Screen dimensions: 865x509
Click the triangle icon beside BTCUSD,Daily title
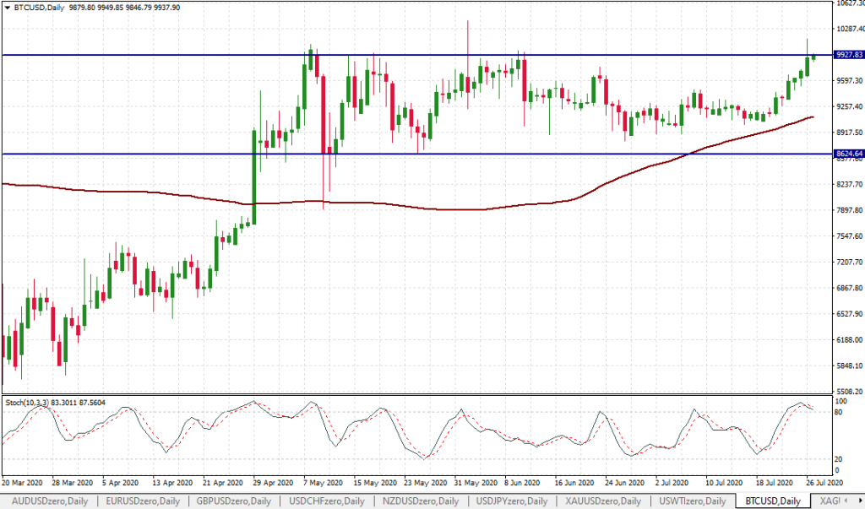8,6
